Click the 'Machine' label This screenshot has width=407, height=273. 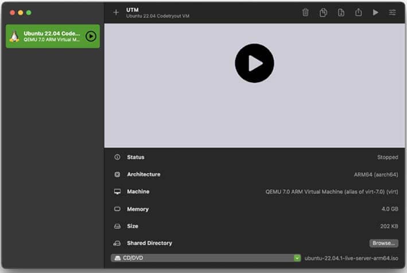[138, 191]
